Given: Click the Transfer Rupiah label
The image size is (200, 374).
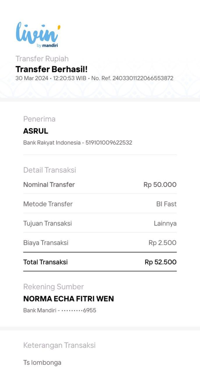Looking at the screenshot, I should (42, 59).
